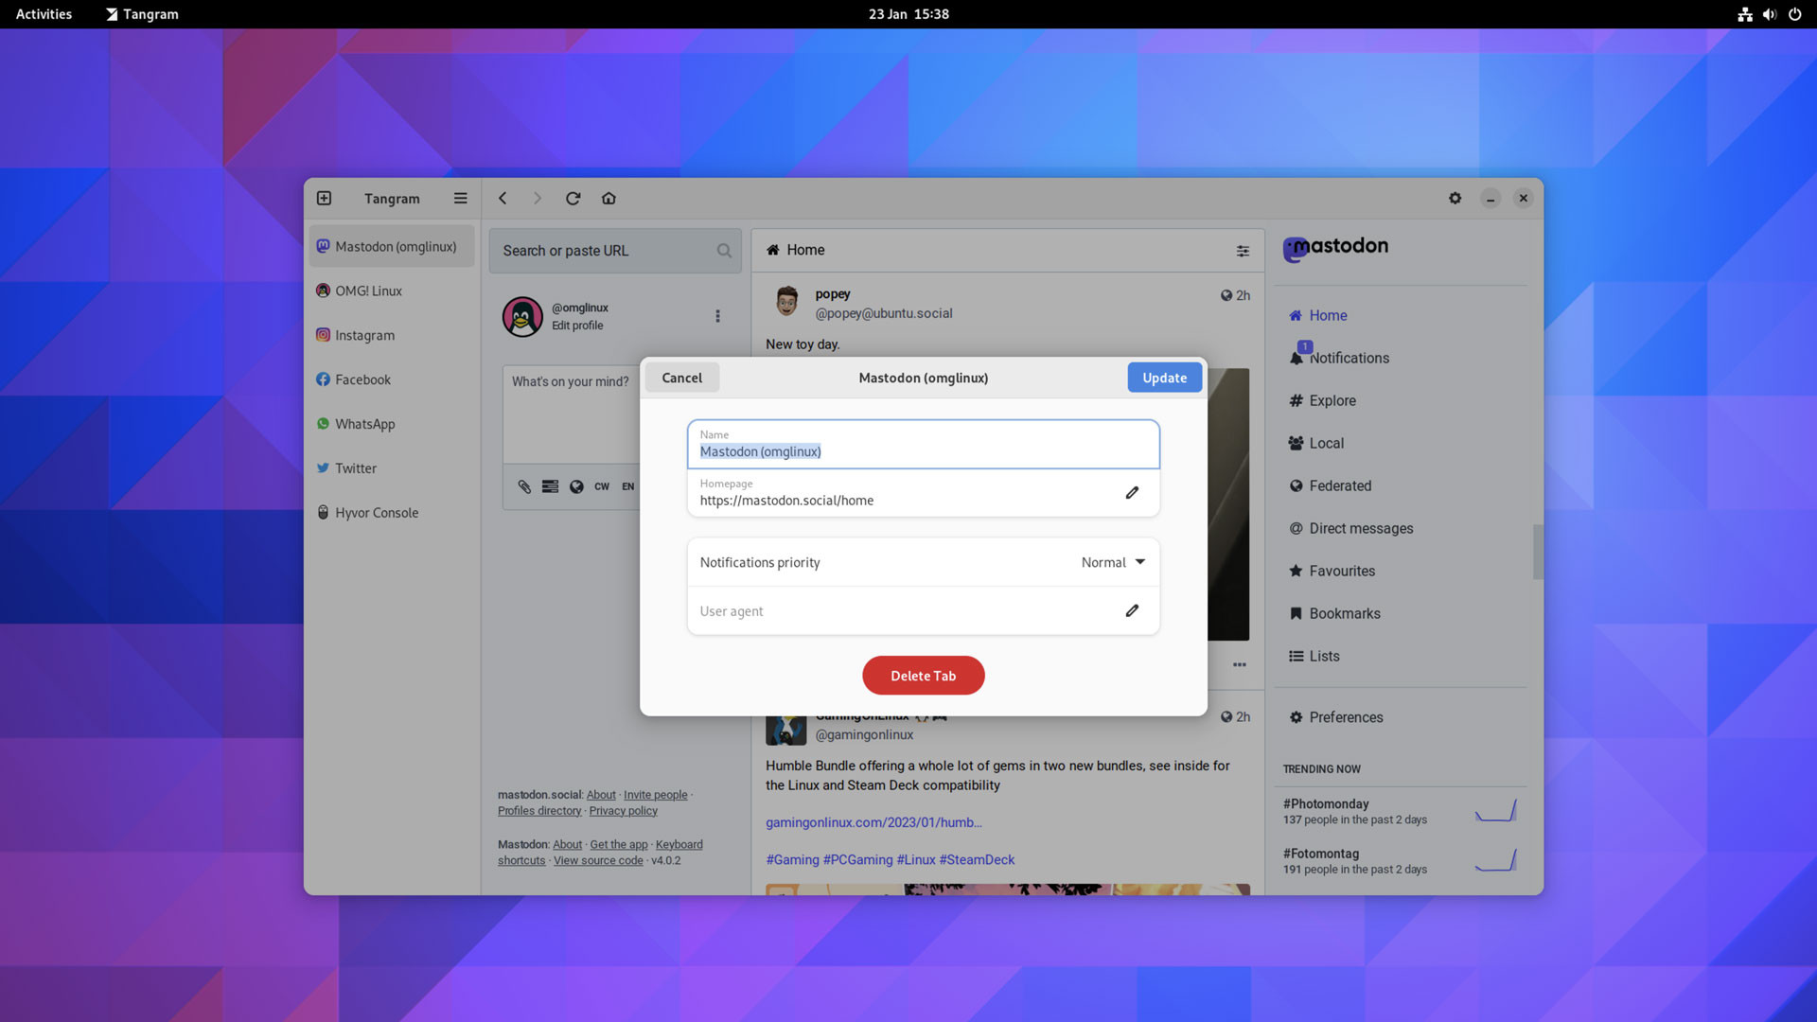
Task: Click the Update button to save changes
Action: tap(1164, 377)
